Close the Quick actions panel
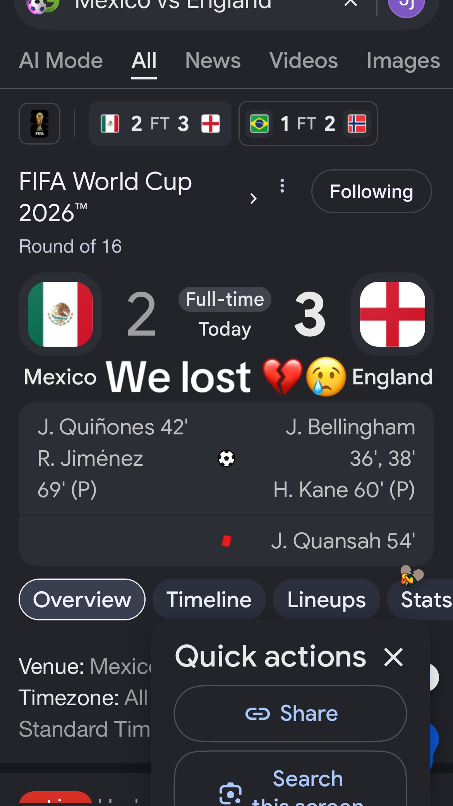 (394, 658)
